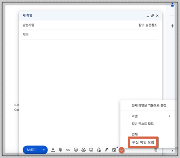Screen dimensions: 180x158
Task: Add Cc recipients via 참조 link
Action: 141,25
